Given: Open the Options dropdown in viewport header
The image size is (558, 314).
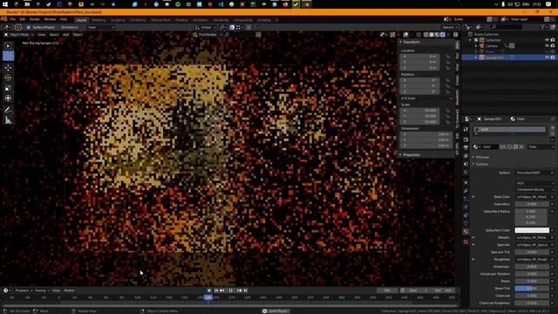Looking at the screenshot, I should click(450, 27).
